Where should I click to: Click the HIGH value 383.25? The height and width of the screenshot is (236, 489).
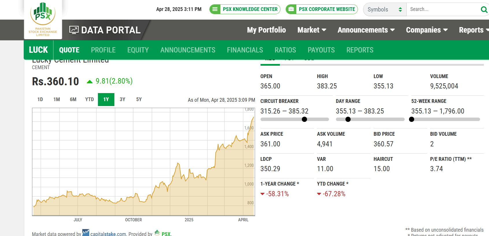click(327, 86)
